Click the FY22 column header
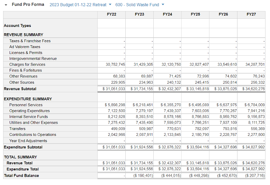This screenshot has height=185, width=270. click(111, 14)
